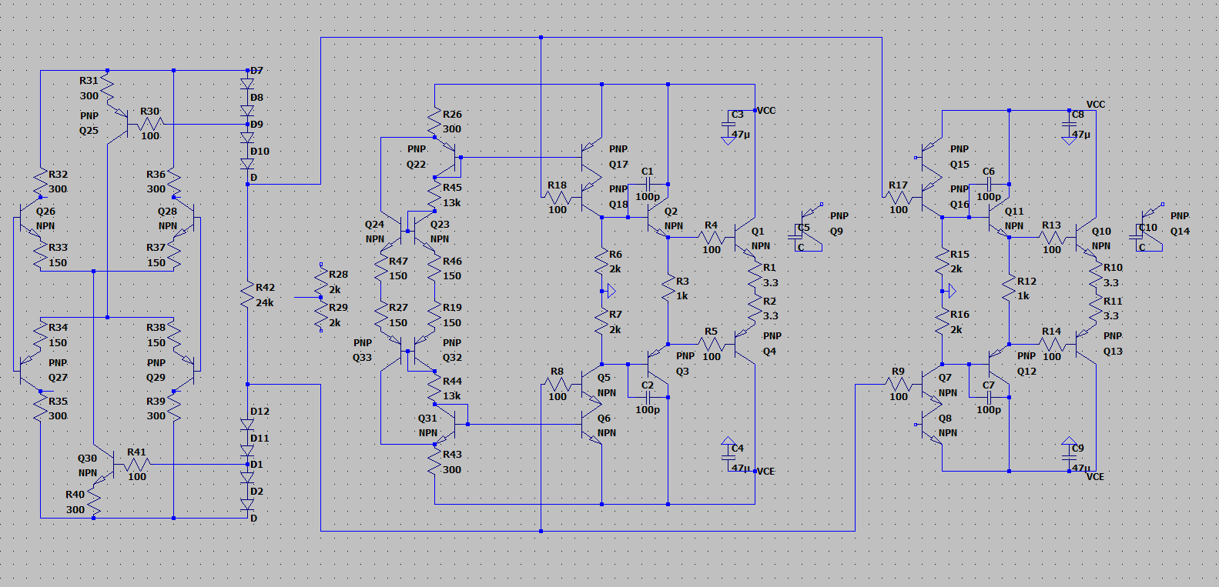Click the R4 label text
The width and height of the screenshot is (1219, 587).
tap(711, 225)
